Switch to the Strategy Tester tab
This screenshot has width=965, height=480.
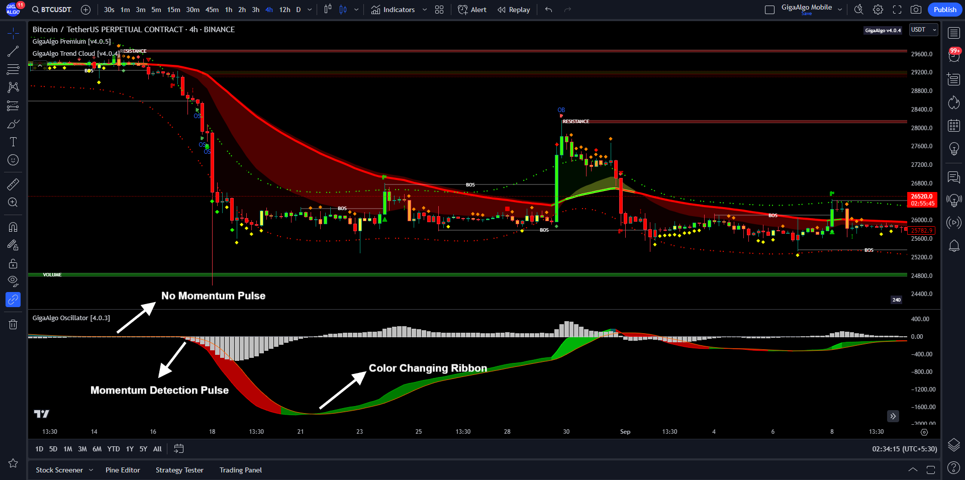coord(179,470)
